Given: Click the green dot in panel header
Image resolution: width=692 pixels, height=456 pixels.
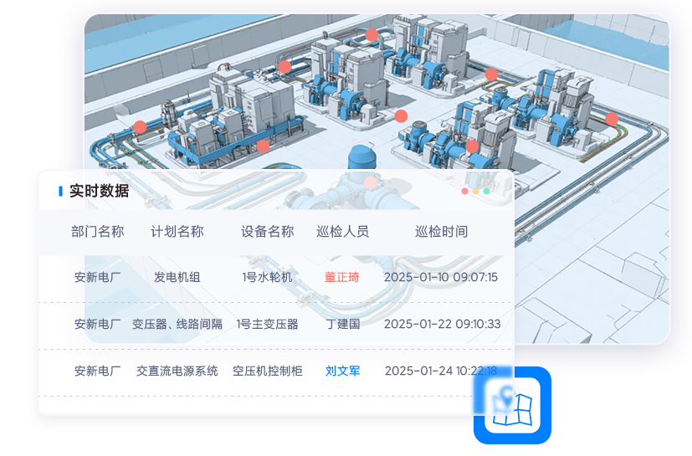Looking at the screenshot, I should [487, 192].
